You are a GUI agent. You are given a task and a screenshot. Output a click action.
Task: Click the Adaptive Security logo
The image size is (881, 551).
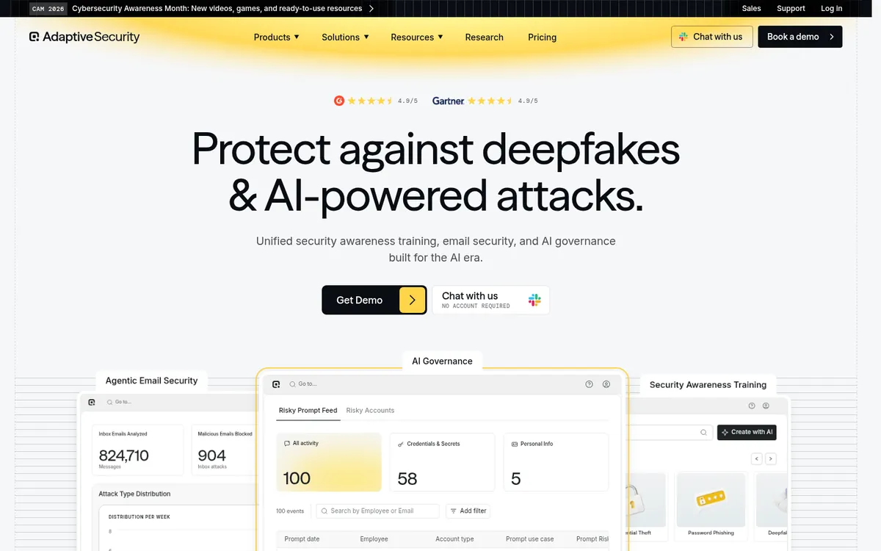84,37
